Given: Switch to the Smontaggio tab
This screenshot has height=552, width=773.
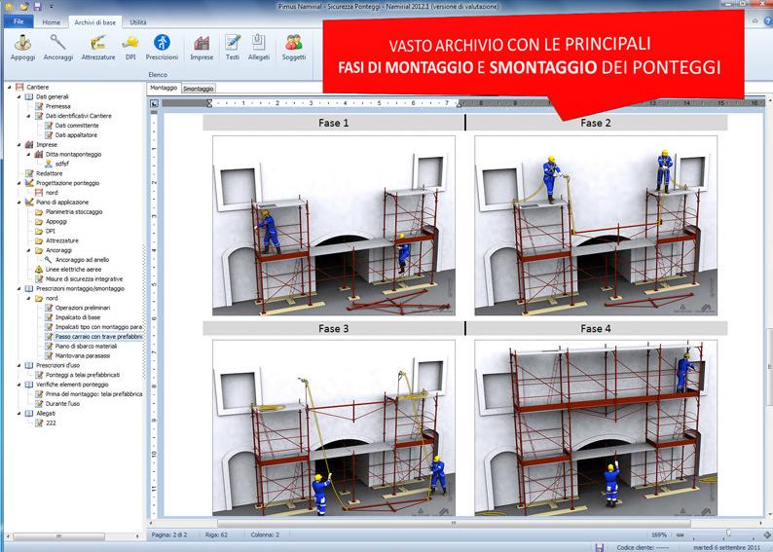Looking at the screenshot, I should (199, 89).
